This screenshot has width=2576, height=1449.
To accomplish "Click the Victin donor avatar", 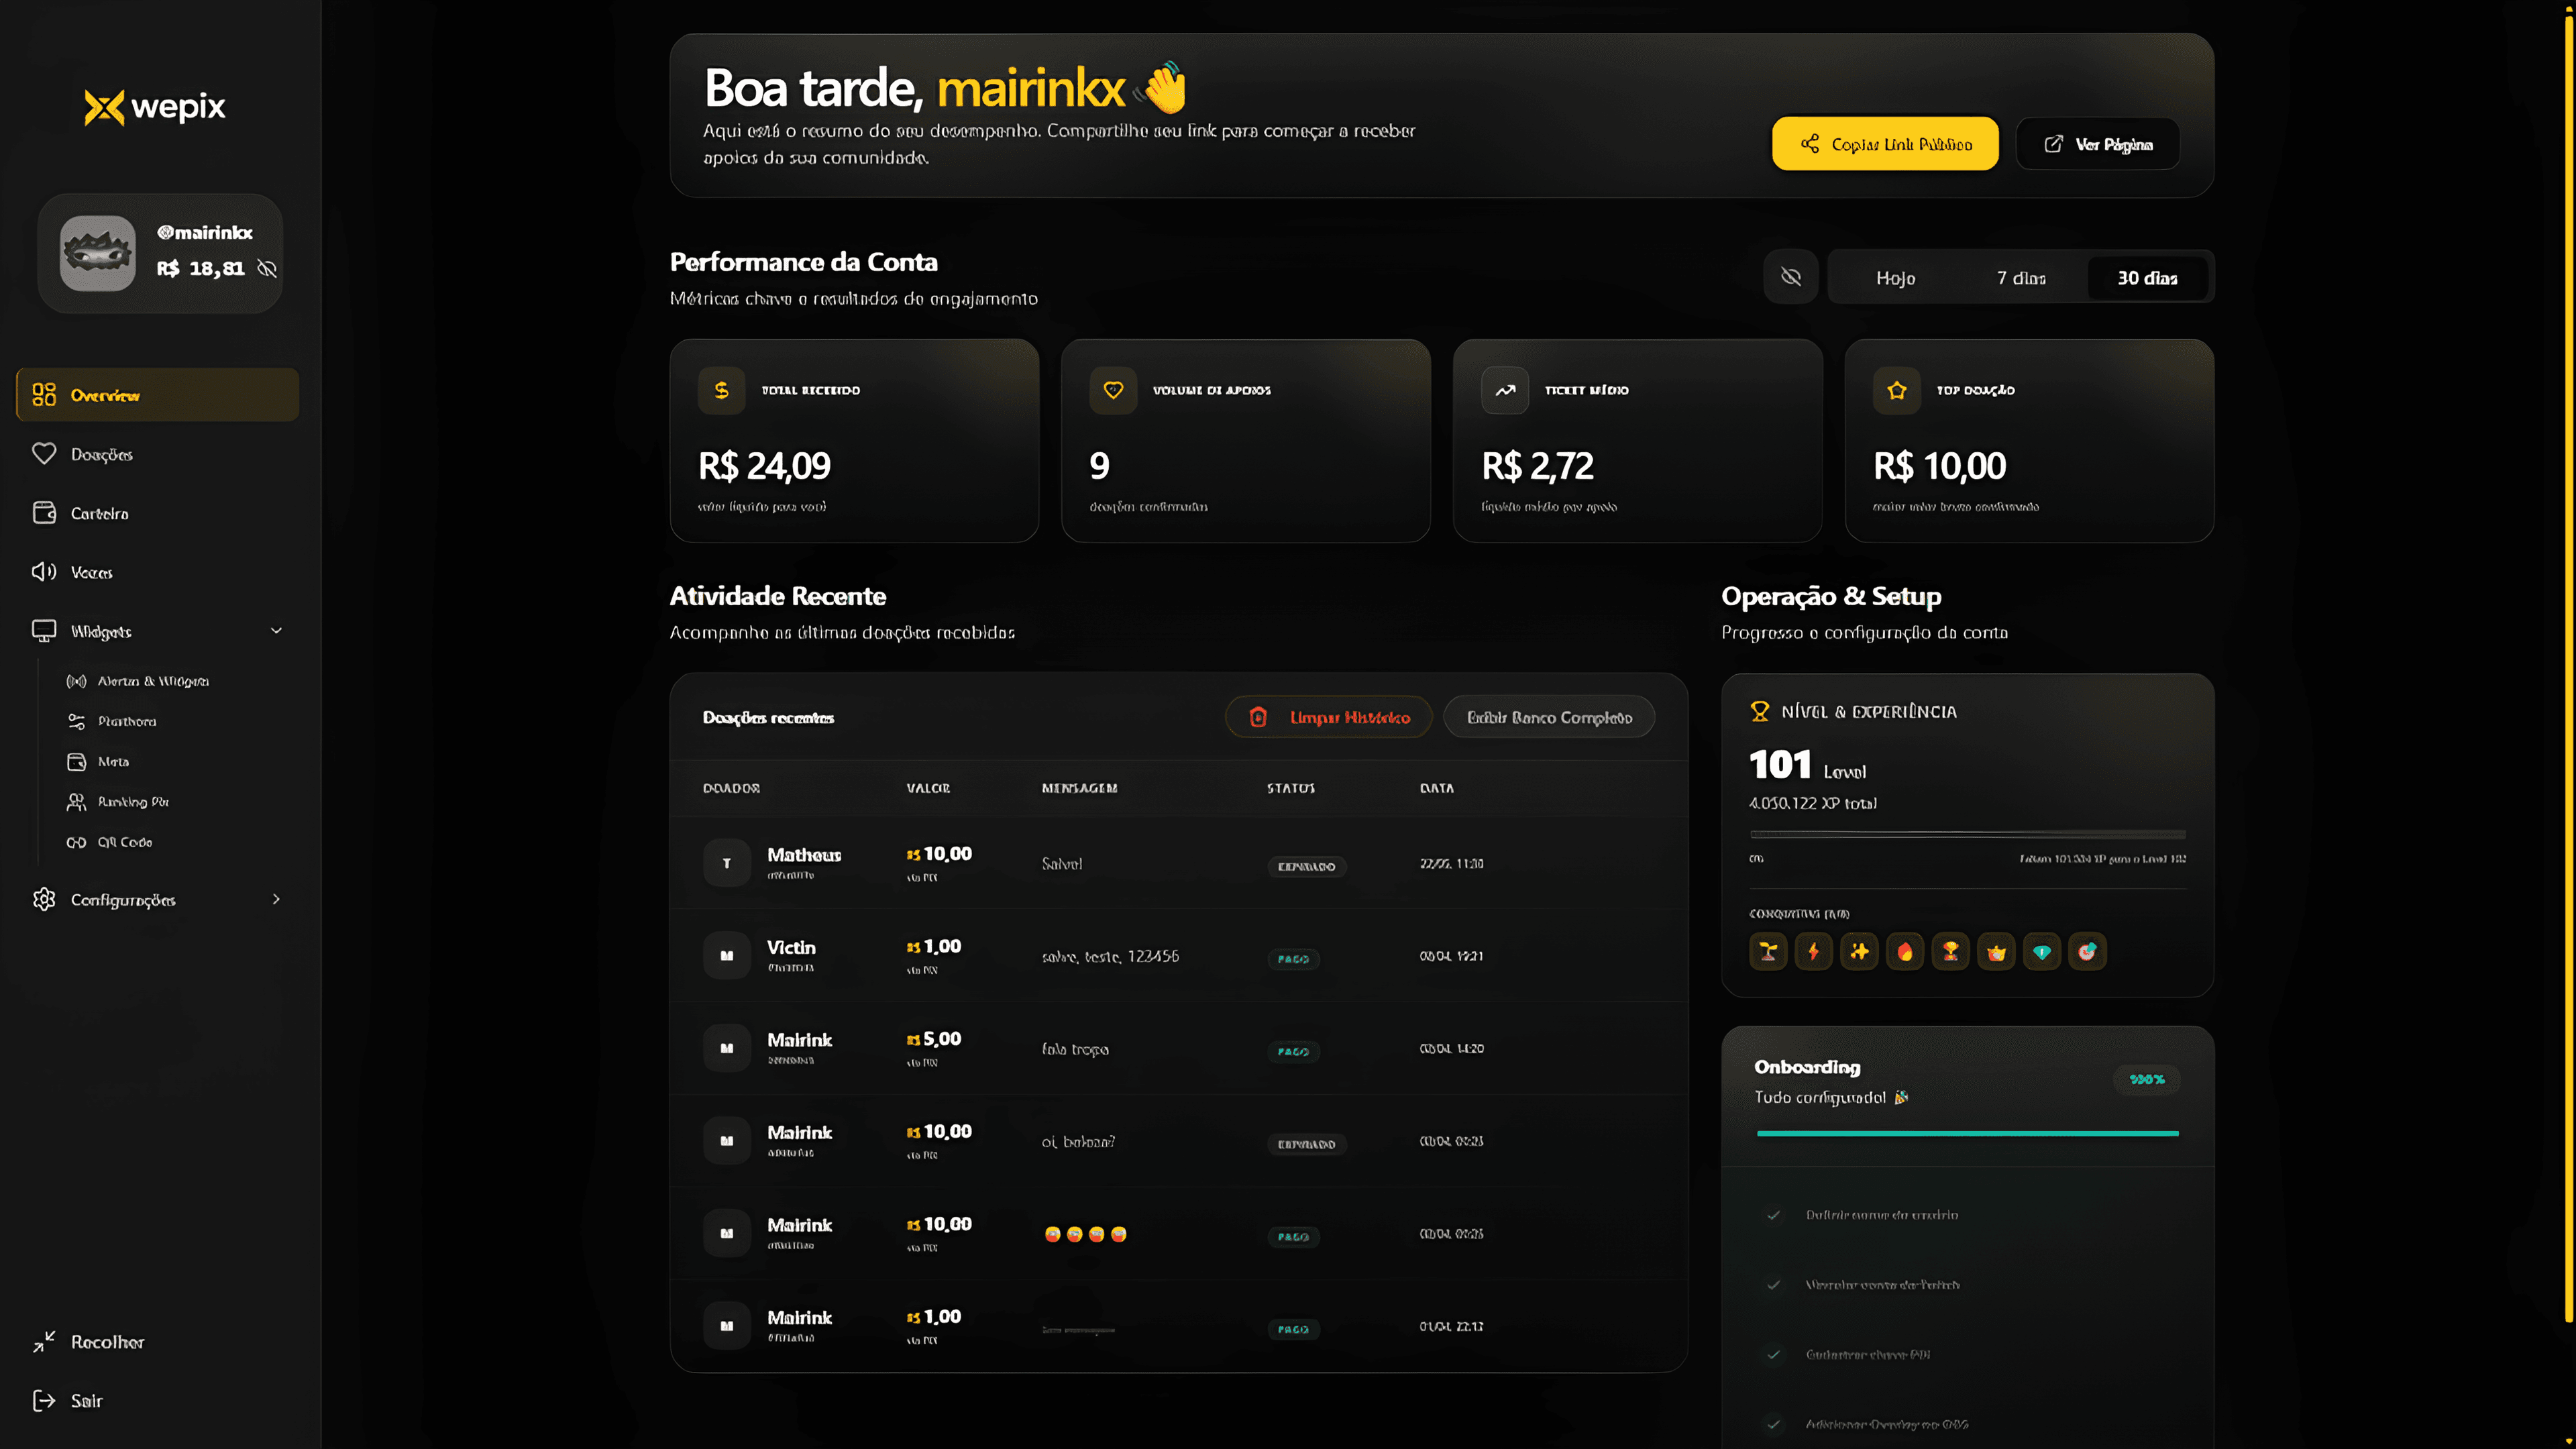I will coord(727,956).
